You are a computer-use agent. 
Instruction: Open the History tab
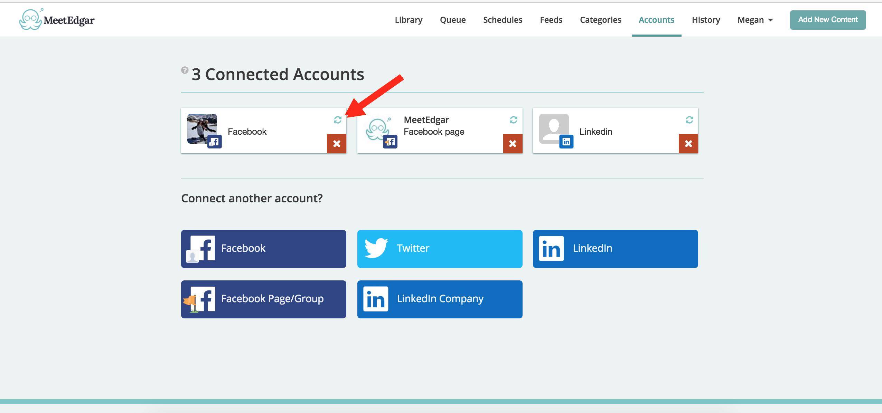[x=706, y=20]
